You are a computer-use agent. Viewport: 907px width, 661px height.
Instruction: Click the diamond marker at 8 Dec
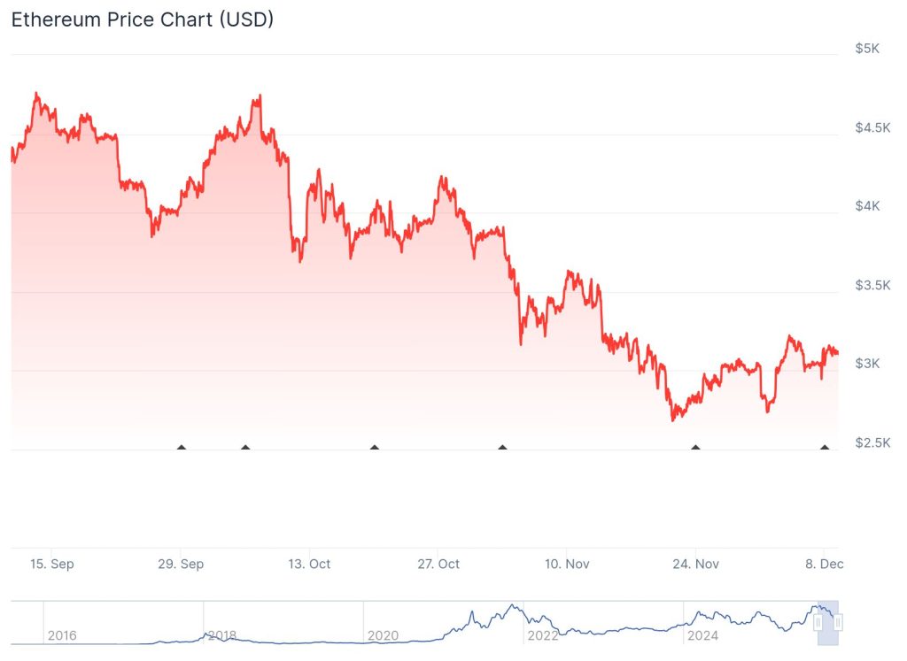point(825,448)
